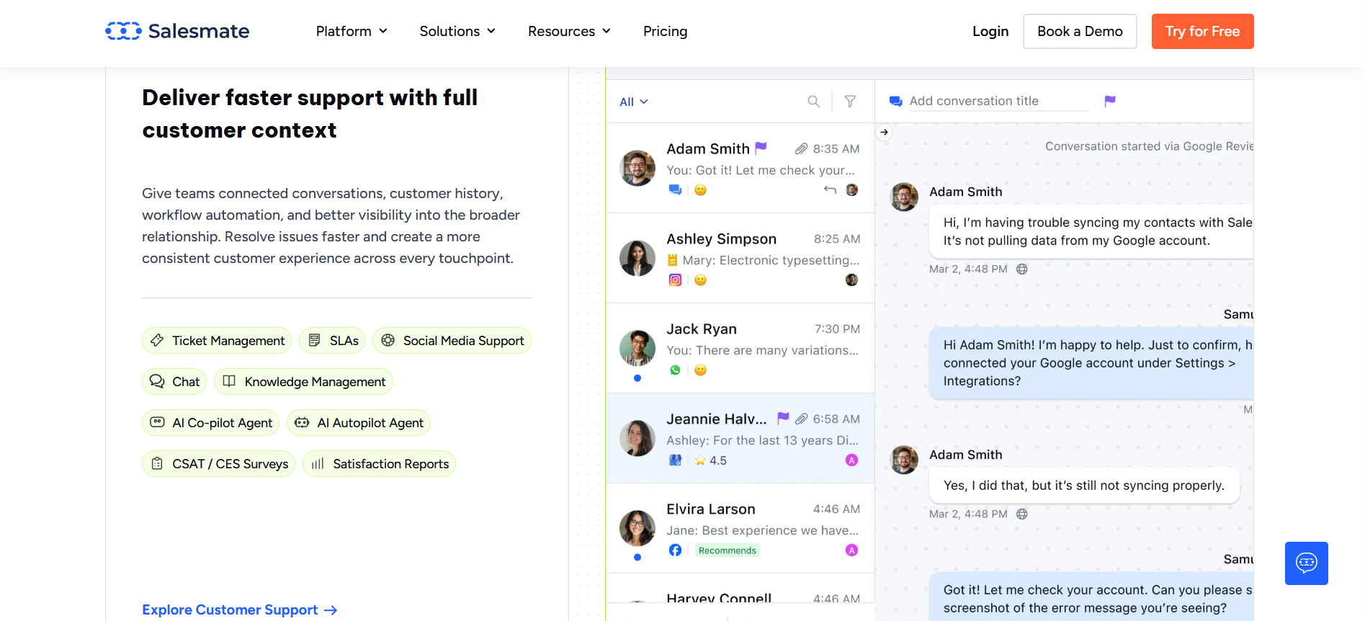
Task: Expand the All conversations dropdown
Action: [634, 102]
